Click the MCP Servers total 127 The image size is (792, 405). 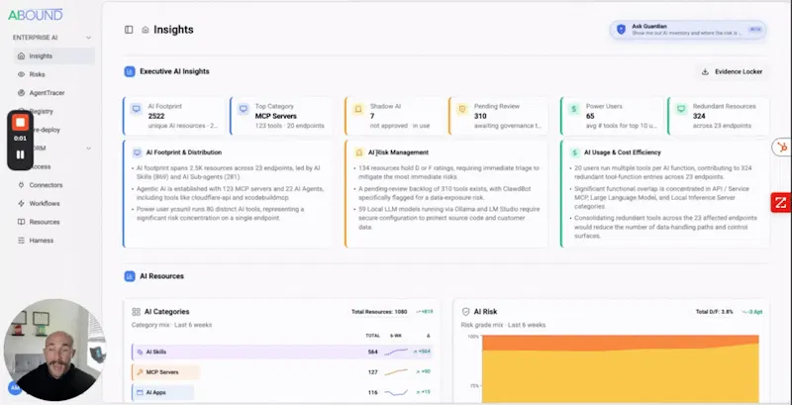(x=373, y=372)
